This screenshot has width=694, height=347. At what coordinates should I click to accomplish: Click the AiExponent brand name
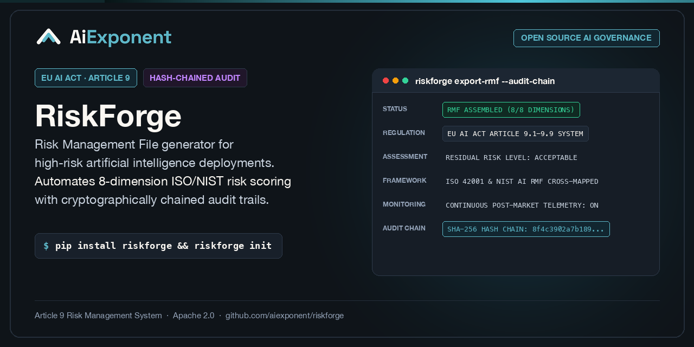tap(120, 37)
